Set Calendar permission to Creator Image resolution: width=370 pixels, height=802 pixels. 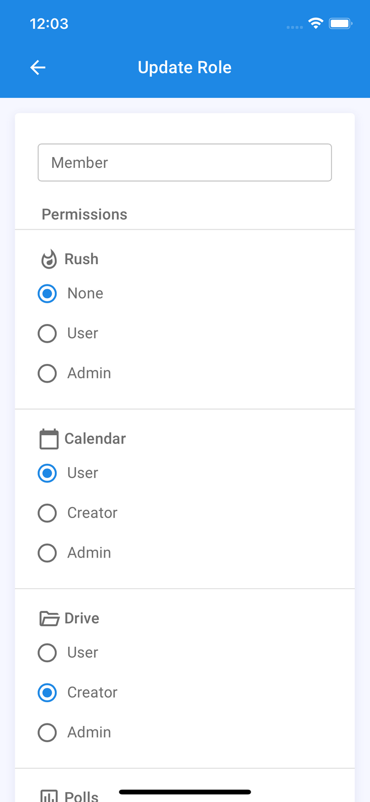click(x=47, y=513)
